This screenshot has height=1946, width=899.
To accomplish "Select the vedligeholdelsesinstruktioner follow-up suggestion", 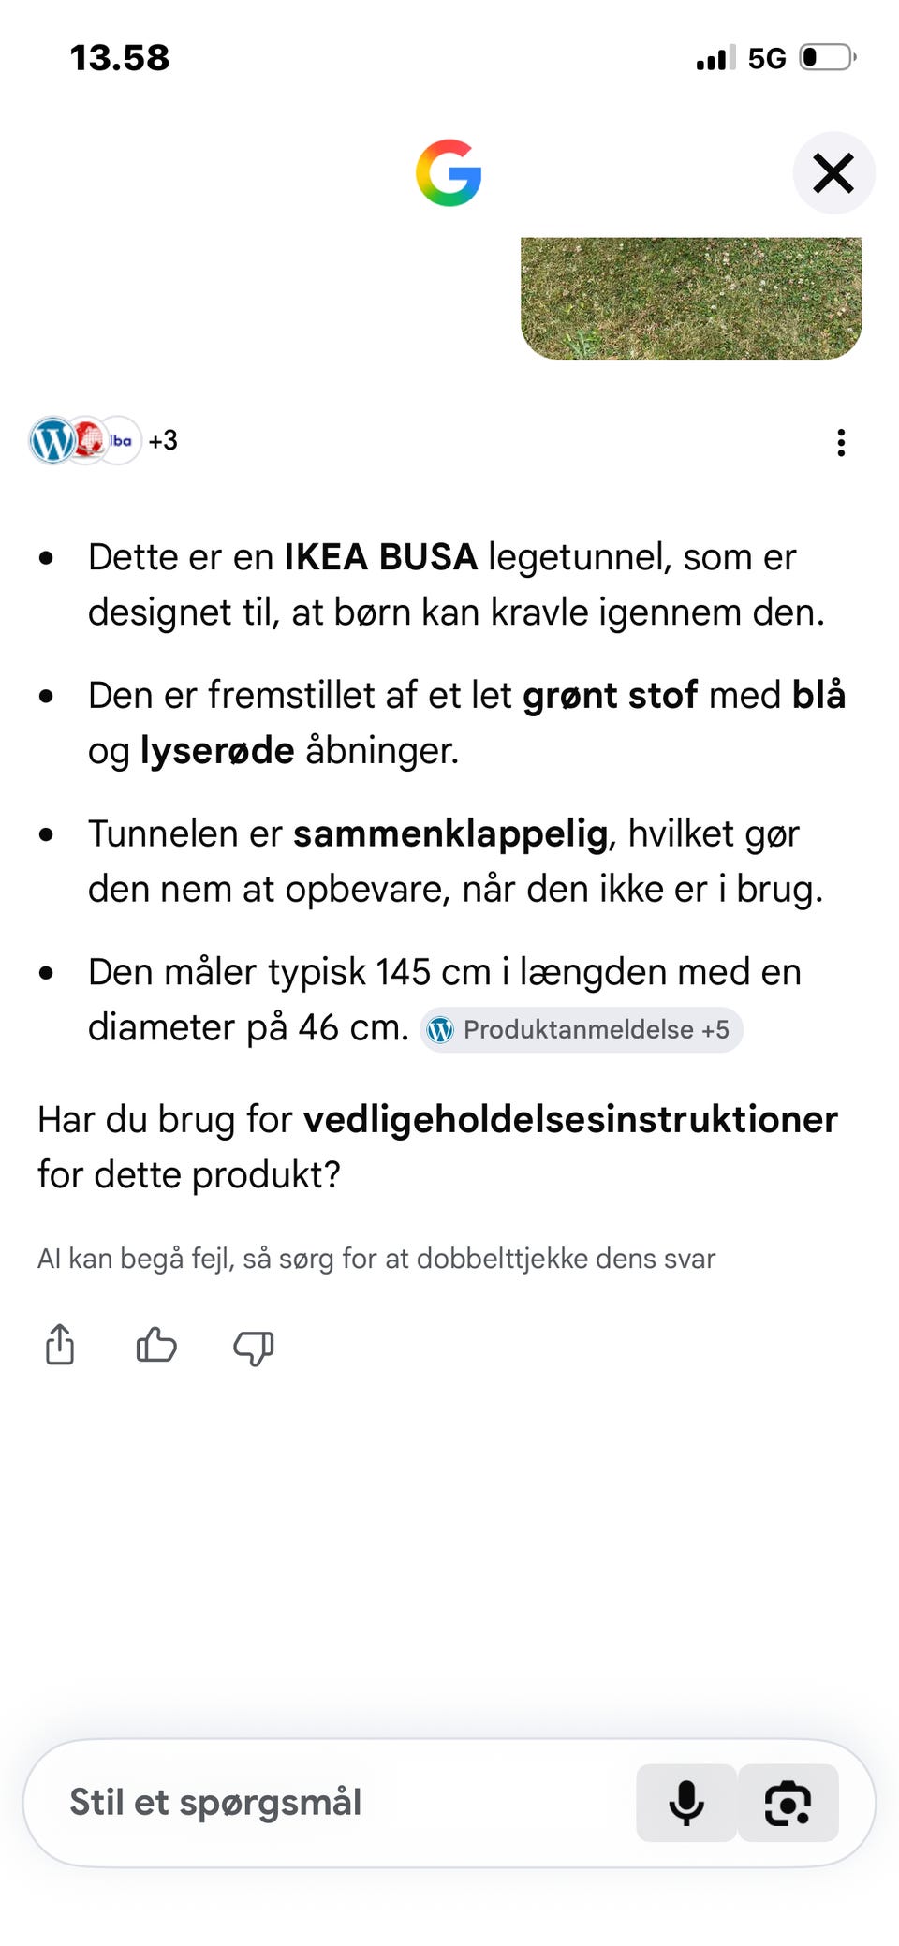I will tap(570, 1119).
